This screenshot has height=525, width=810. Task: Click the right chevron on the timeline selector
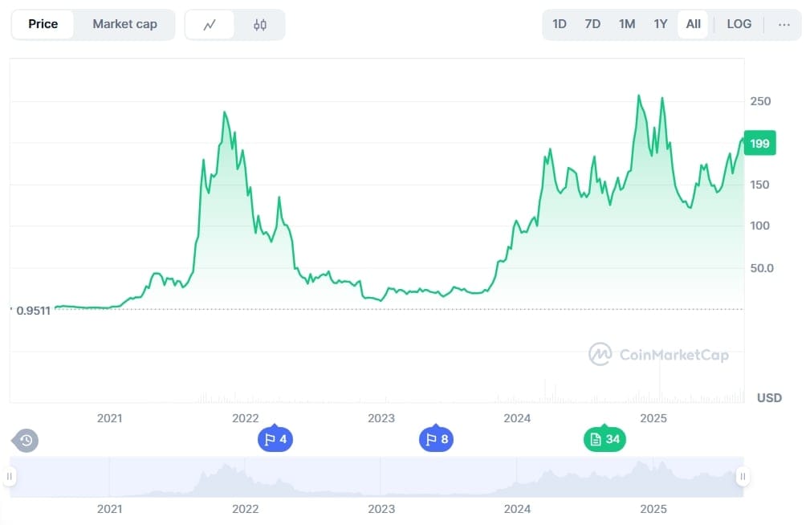click(743, 476)
